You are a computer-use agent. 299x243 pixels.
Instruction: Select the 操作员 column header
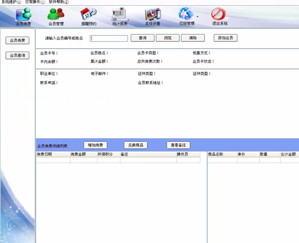188,154
